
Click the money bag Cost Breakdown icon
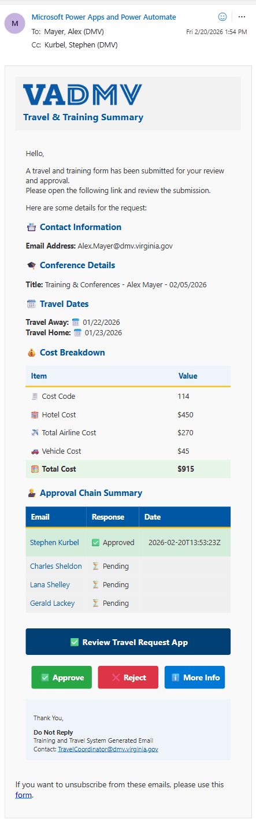coord(31,353)
